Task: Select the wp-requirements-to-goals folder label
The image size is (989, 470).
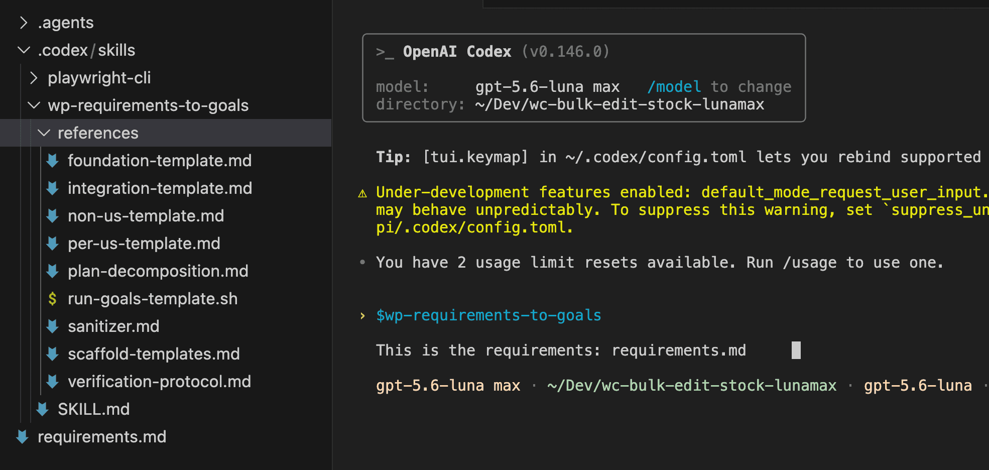Action: (148, 105)
